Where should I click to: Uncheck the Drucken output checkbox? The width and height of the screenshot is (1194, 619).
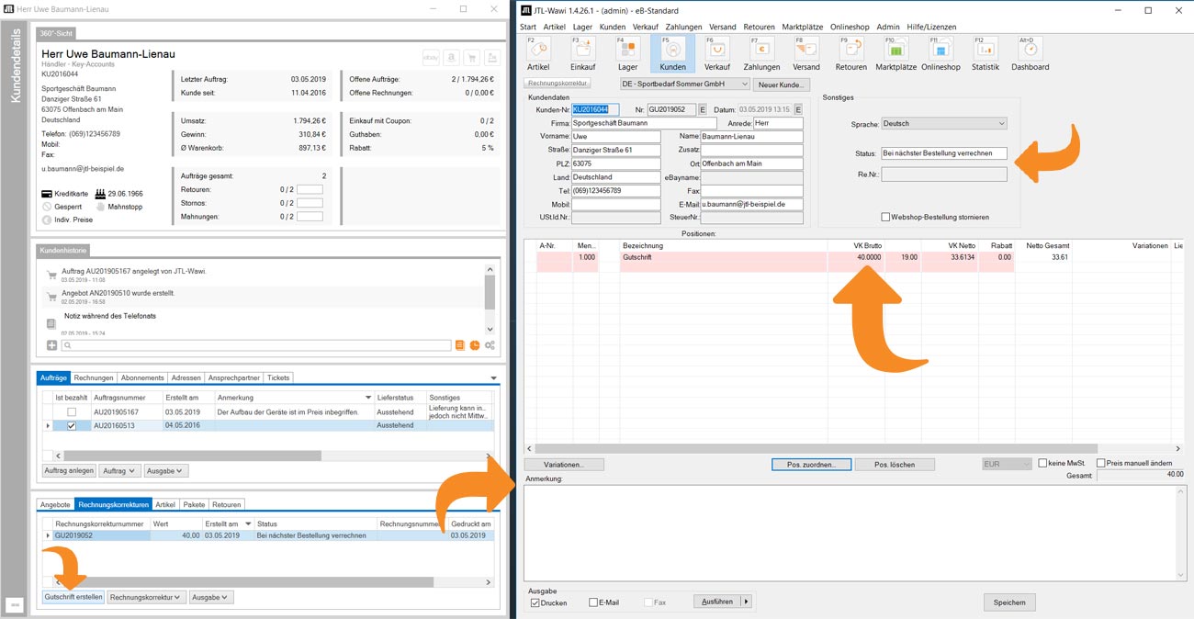tap(535, 602)
